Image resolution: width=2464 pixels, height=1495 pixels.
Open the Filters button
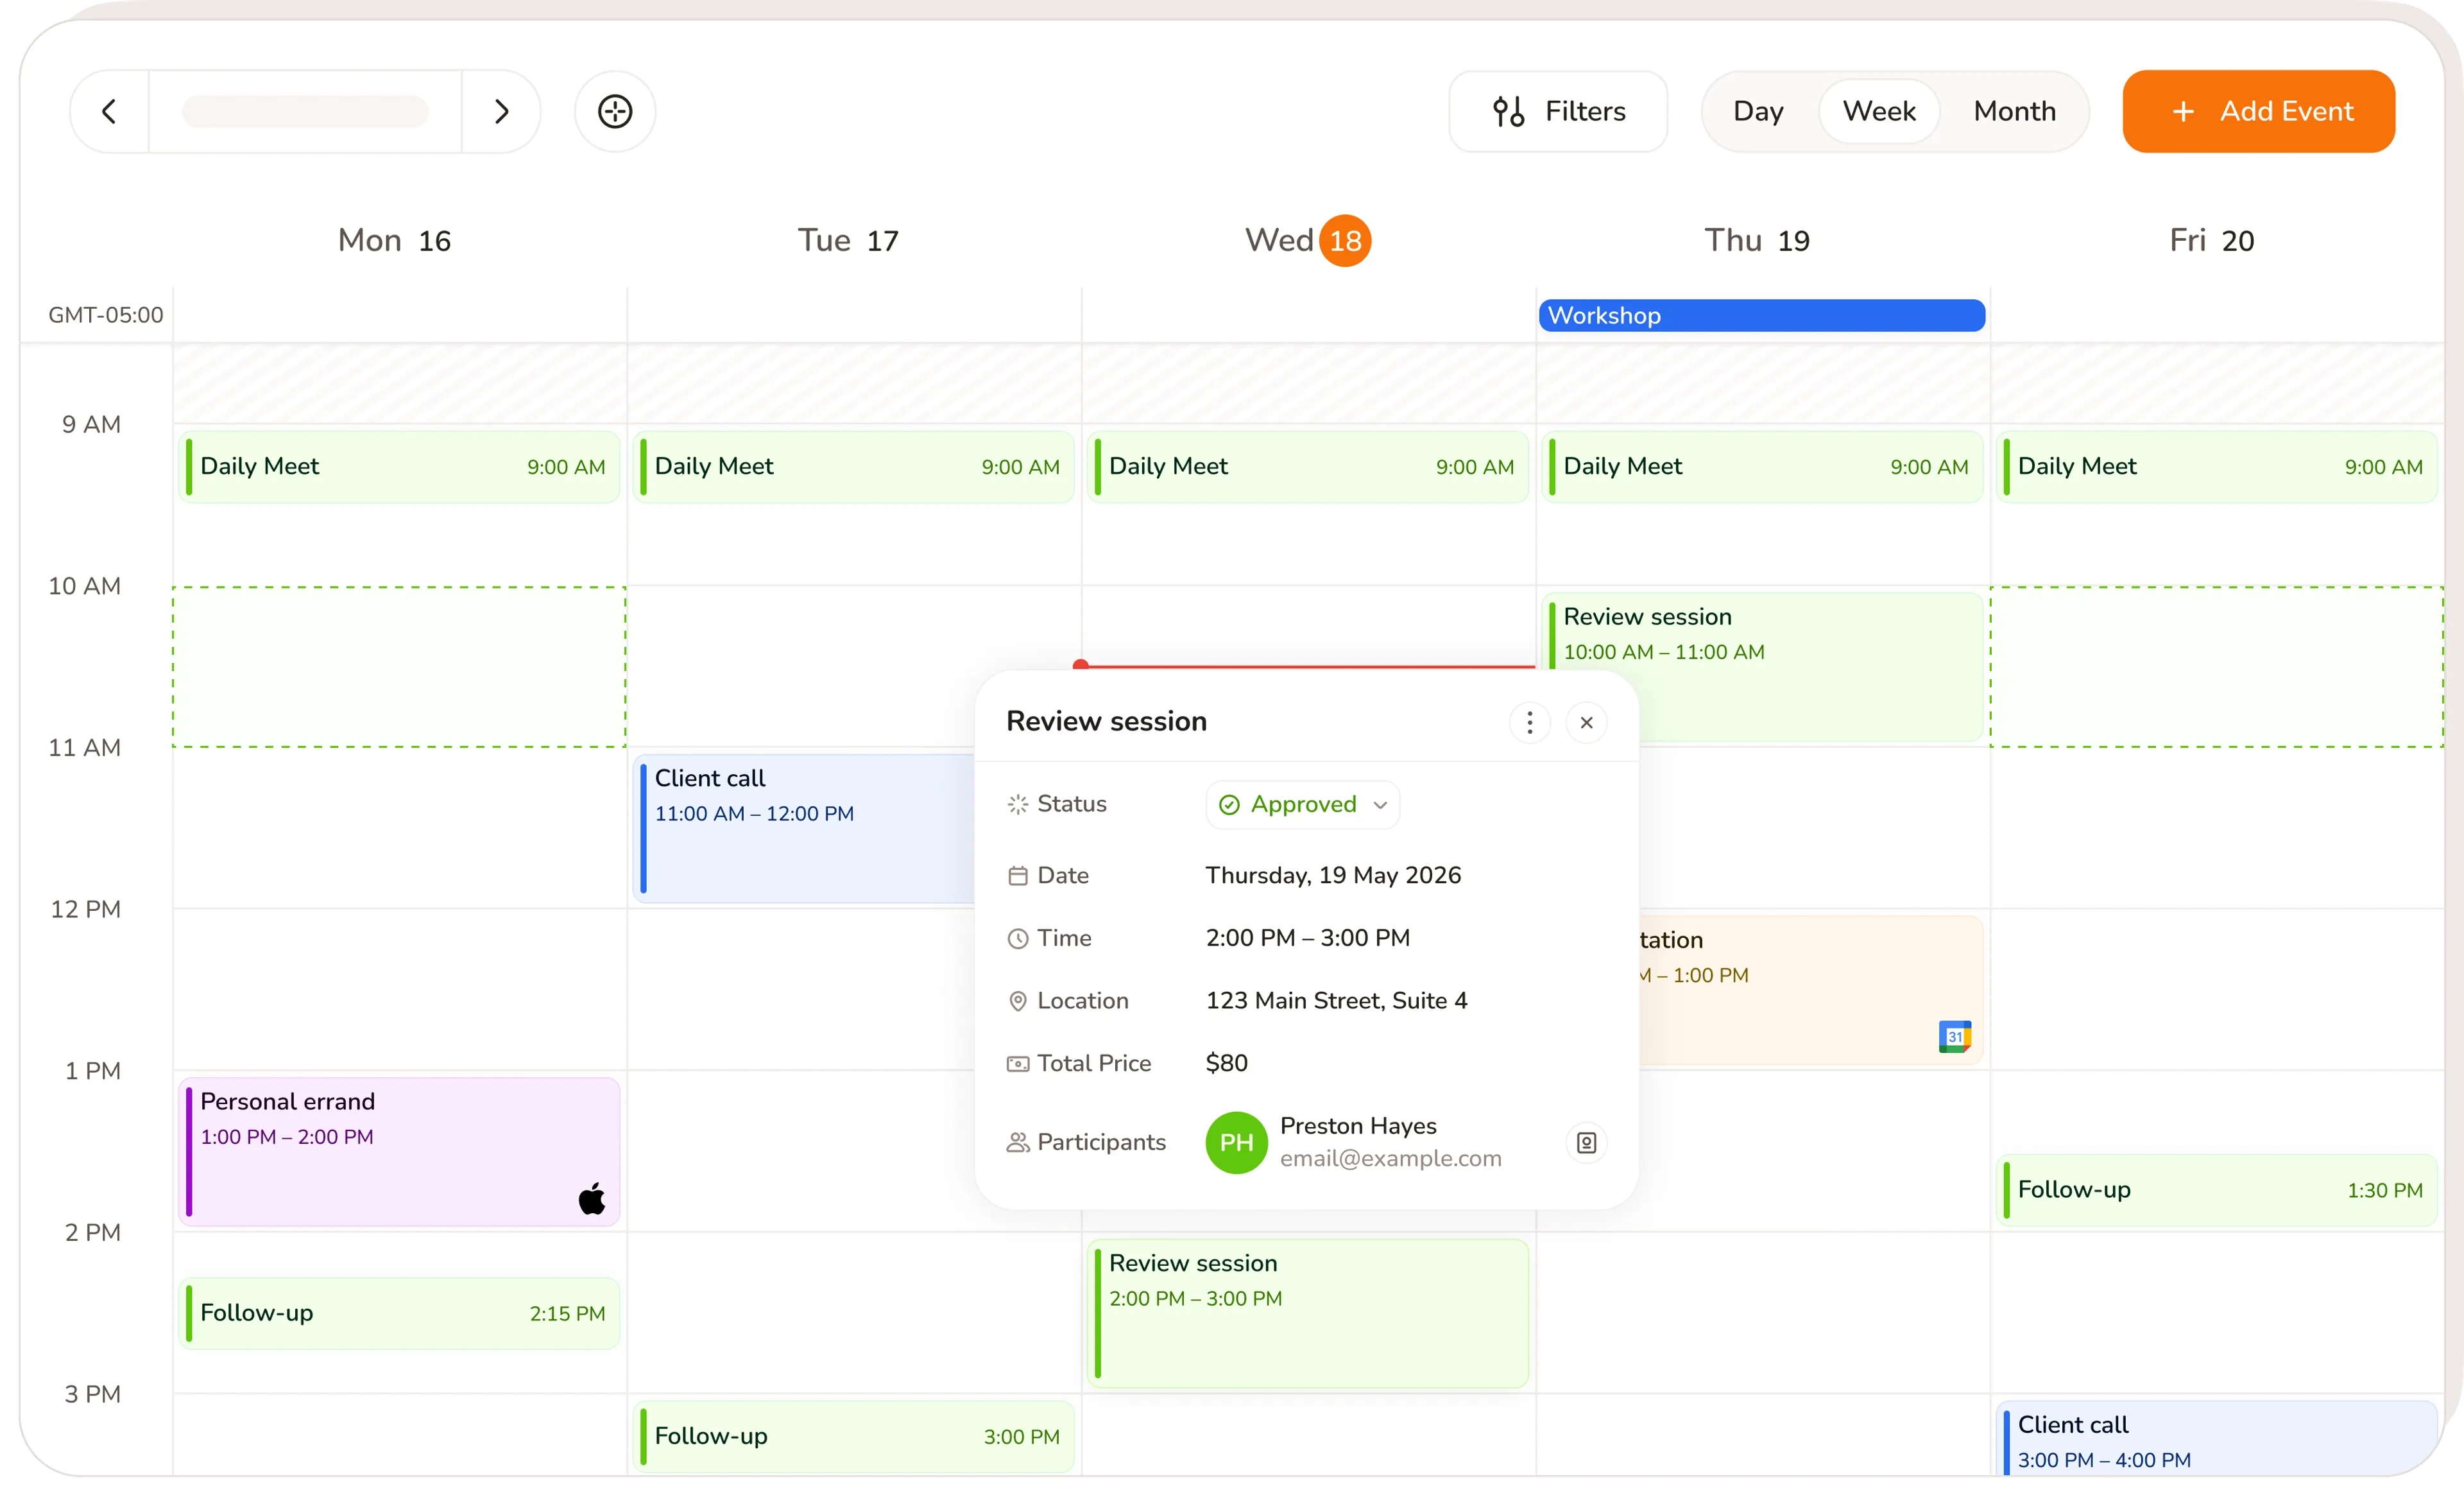[1558, 111]
